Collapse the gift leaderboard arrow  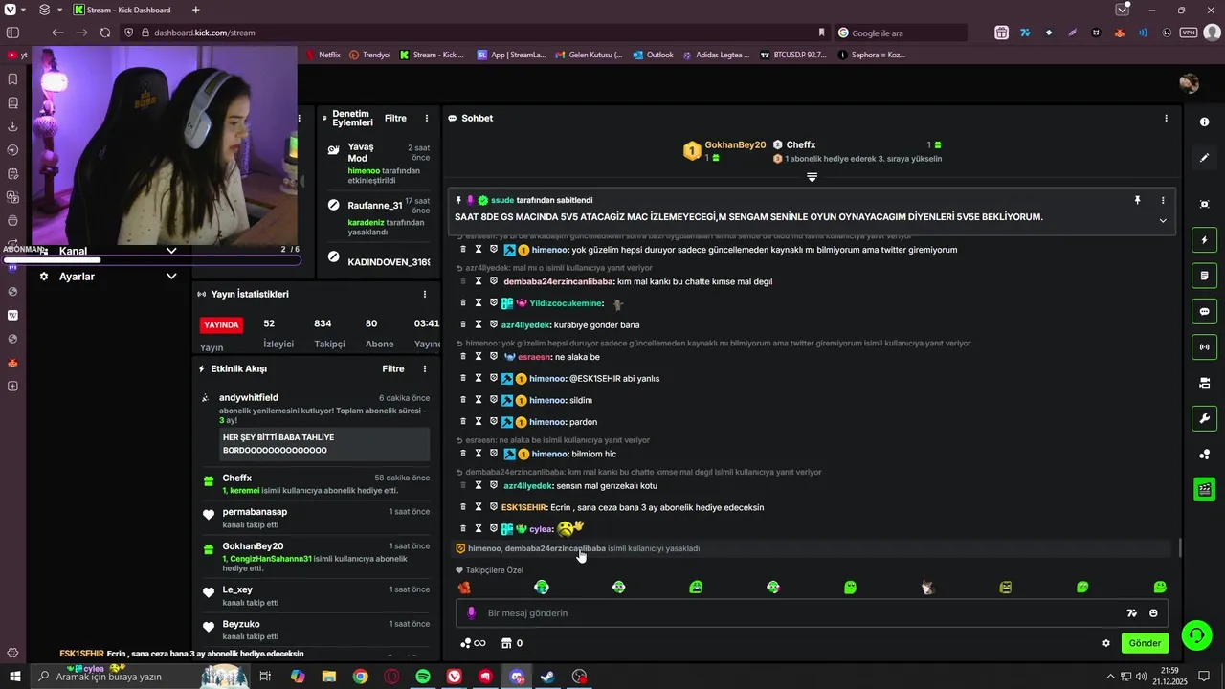pos(812,177)
